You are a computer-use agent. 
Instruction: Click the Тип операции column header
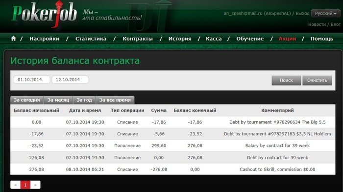[x=127, y=110]
